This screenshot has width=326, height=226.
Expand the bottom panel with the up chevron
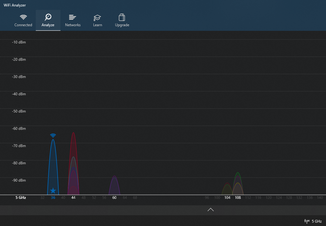point(211,210)
